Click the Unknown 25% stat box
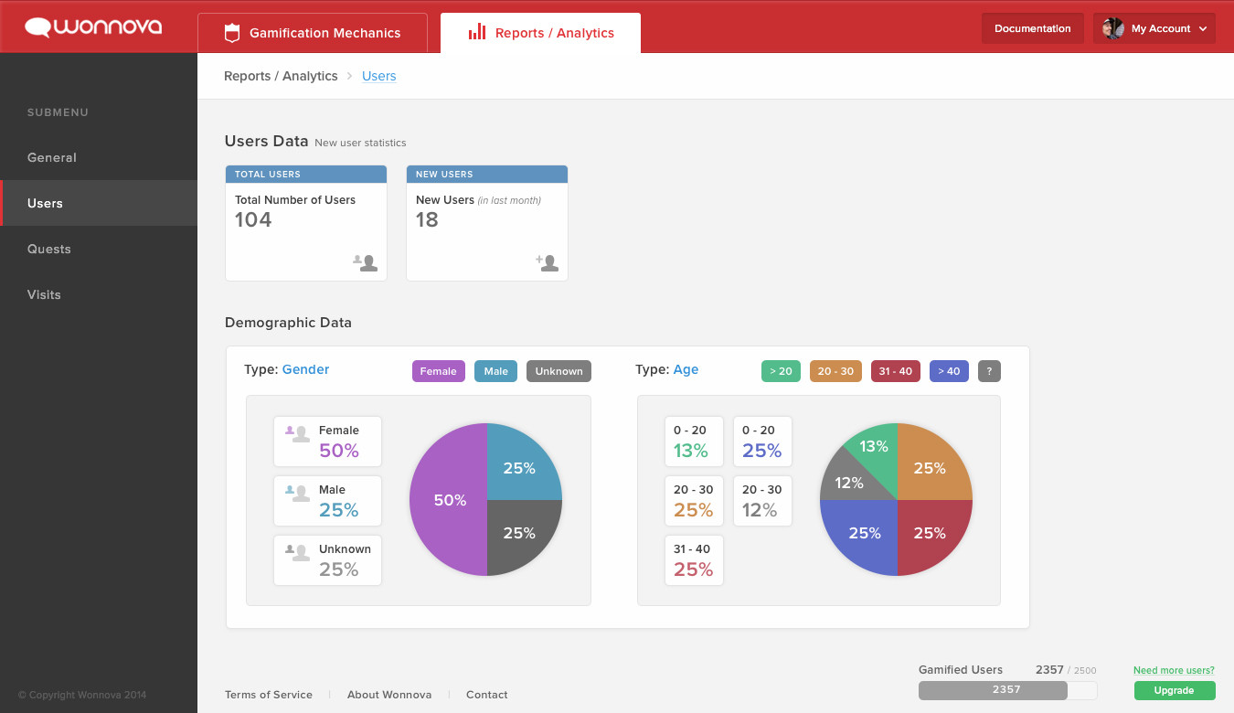 pos(327,560)
